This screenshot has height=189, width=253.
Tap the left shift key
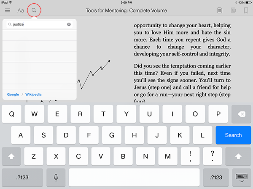point(11,156)
